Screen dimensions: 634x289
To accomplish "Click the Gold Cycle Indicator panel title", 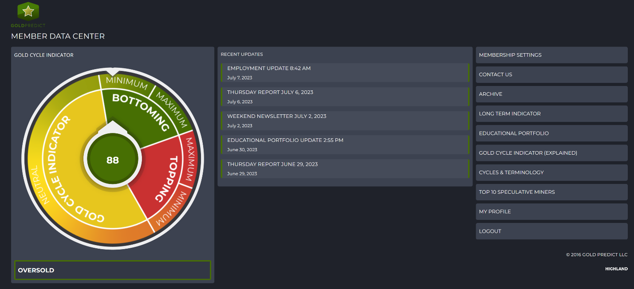I will pos(44,55).
